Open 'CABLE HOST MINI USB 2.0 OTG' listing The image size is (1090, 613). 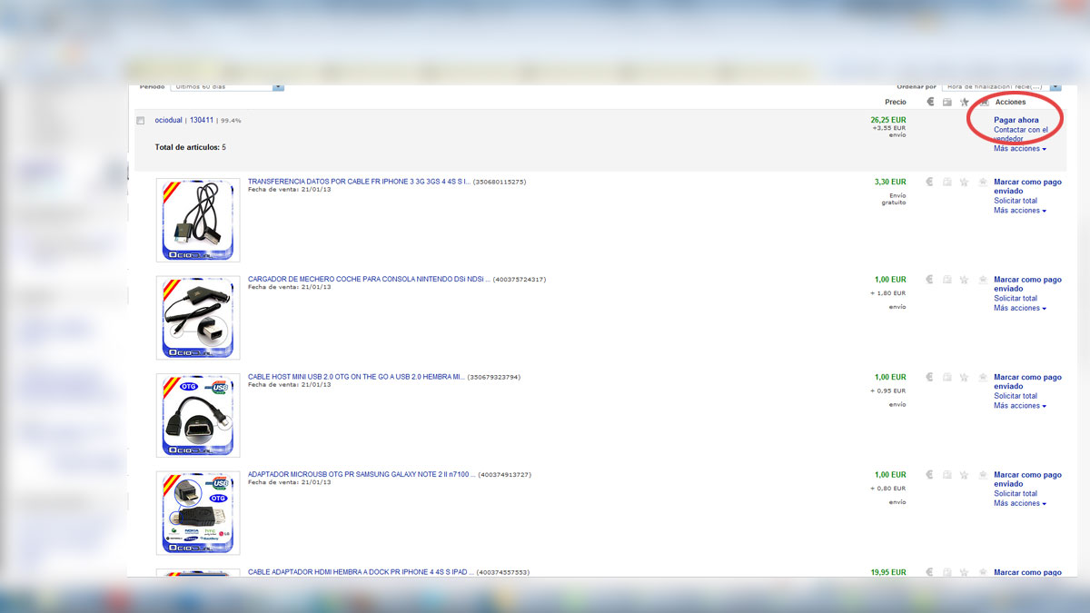click(356, 377)
